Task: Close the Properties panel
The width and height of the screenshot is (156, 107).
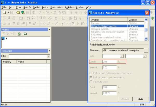Action: pyautogui.click(x=49, y=51)
